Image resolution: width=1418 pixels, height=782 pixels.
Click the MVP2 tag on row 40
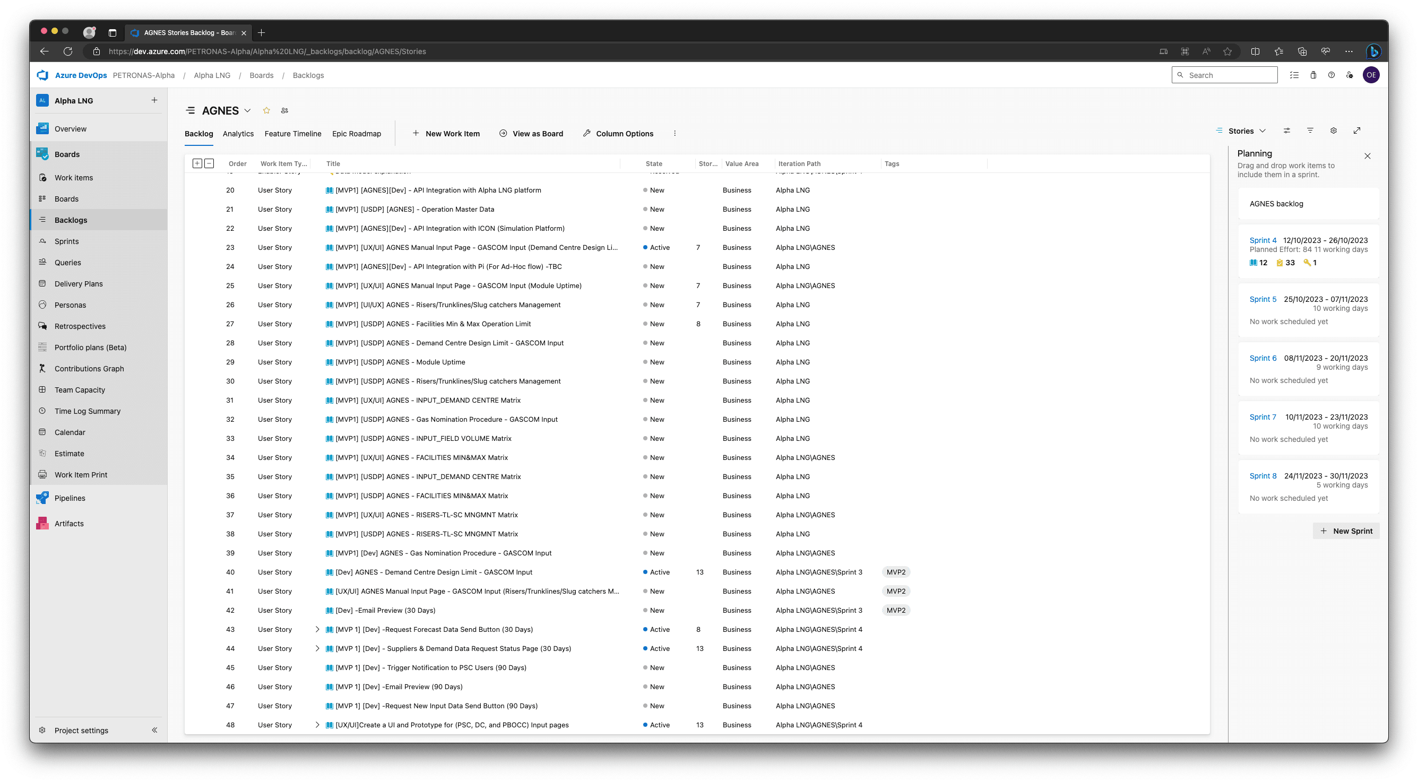(896, 572)
